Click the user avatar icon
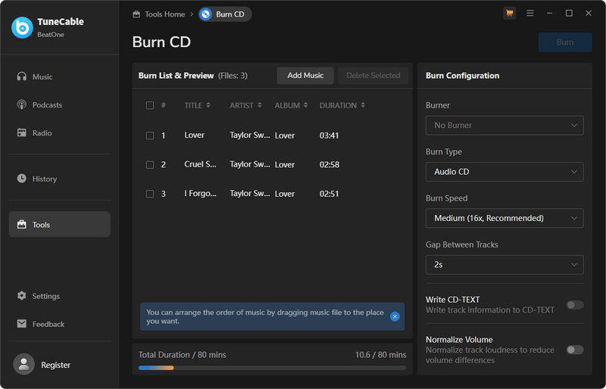 (23, 364)
